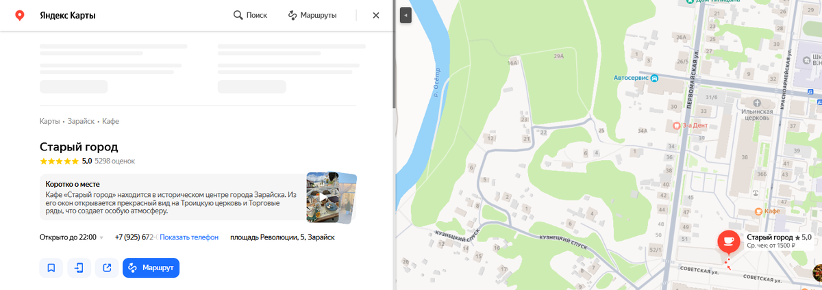Click building number 29А on map
Image resolution: width=822 pixels, height=290 pixels.
coord(558,56)
